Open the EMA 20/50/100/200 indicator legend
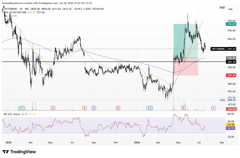The height and width of the screenshot is (158, 240). (15, 12)
